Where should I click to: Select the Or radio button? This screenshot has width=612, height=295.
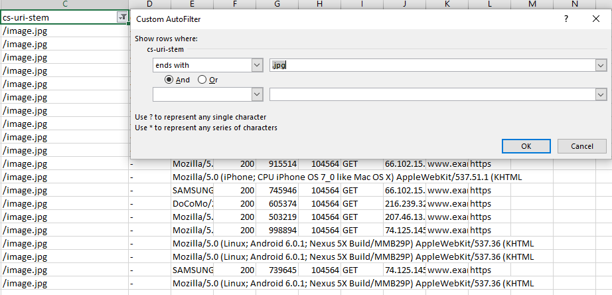pos(202,80)
